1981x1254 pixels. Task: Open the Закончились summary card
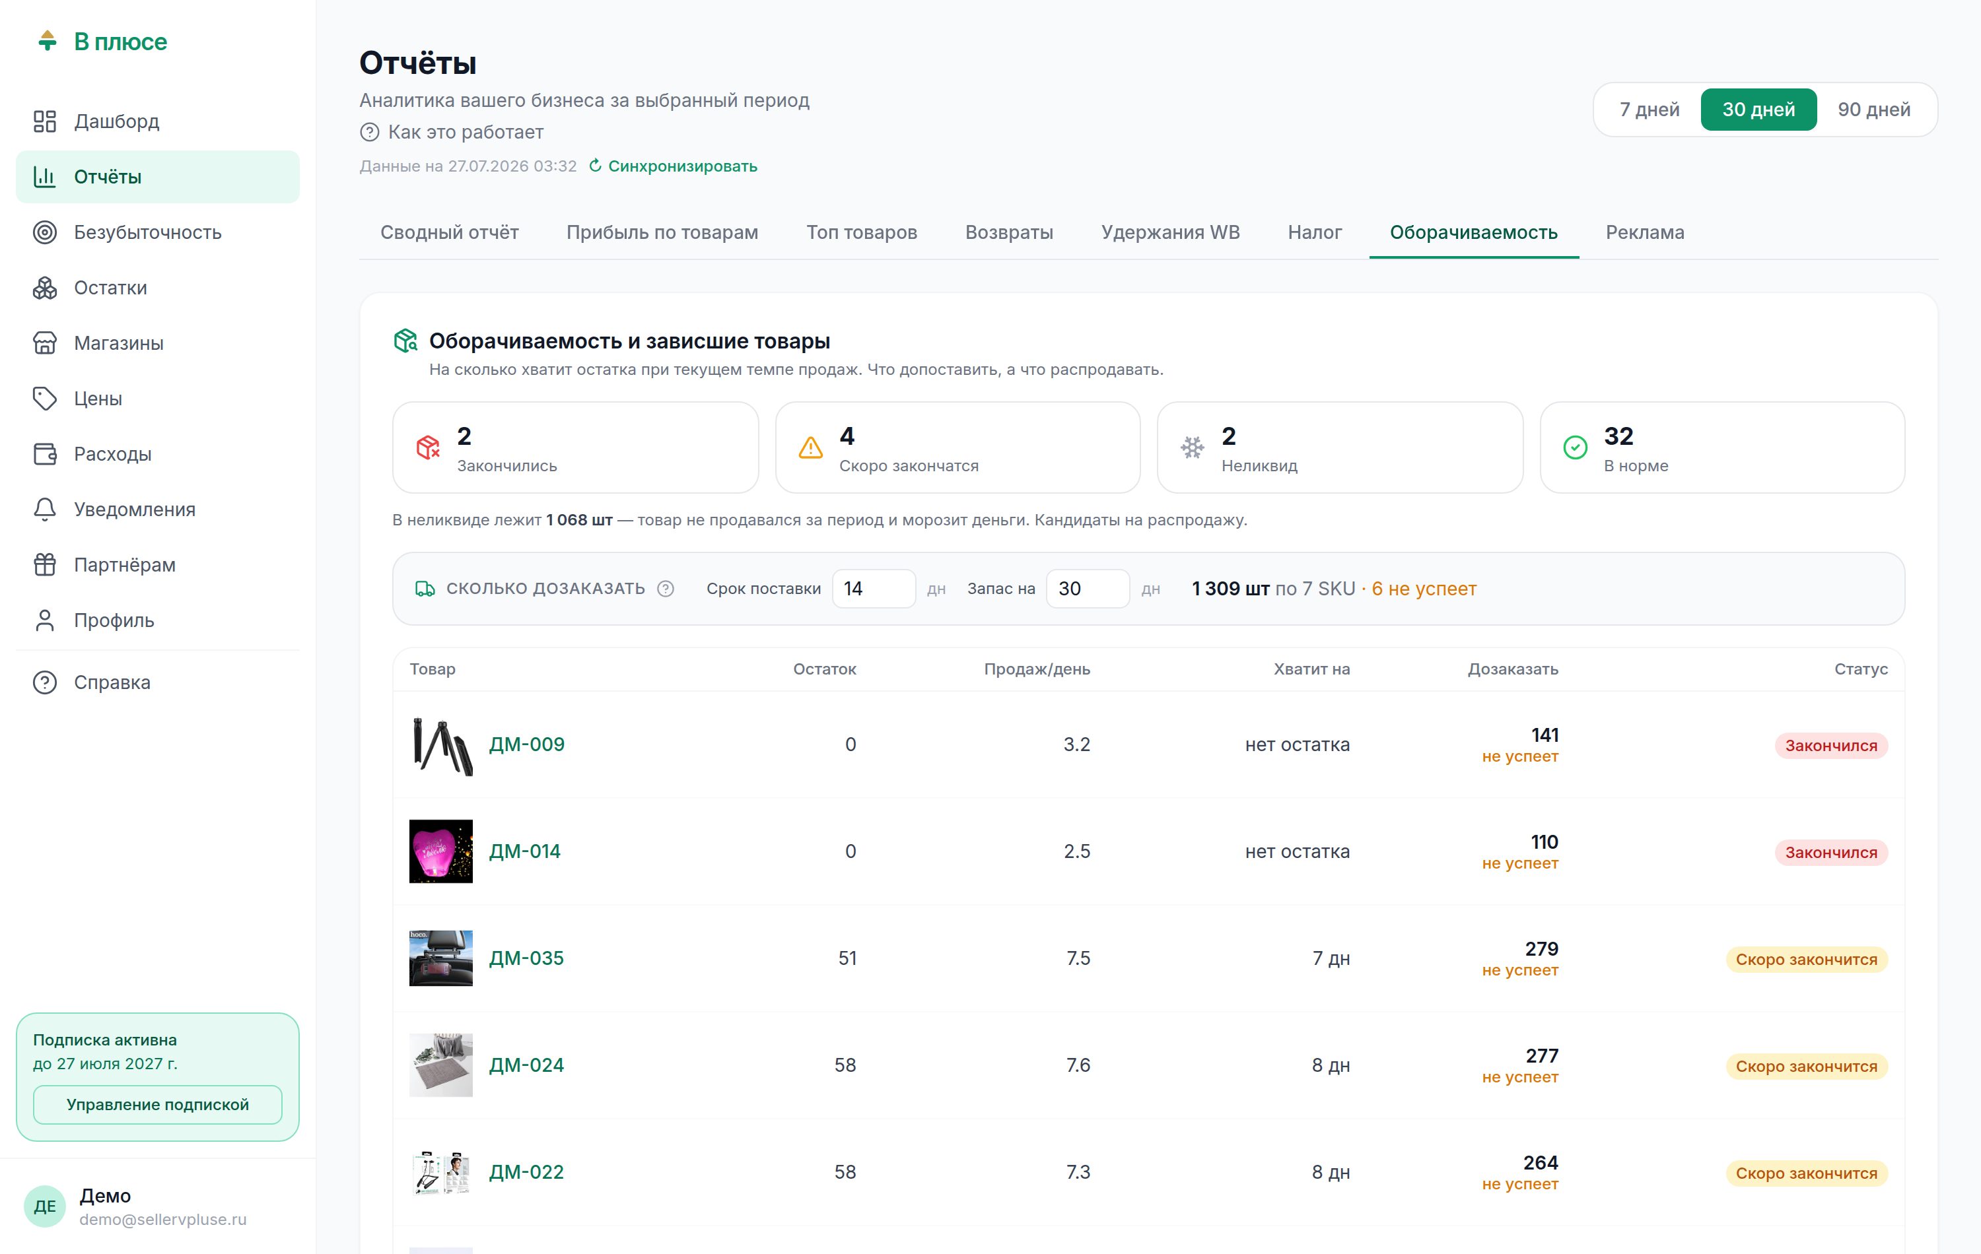click(575, 447)
